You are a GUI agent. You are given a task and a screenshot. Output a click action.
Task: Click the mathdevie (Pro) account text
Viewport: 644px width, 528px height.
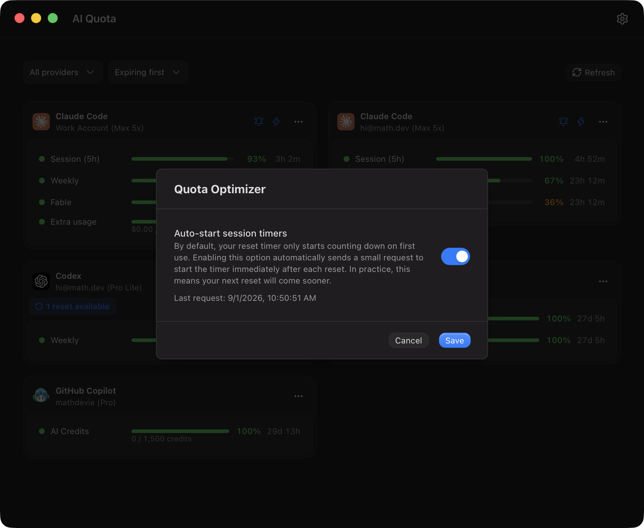(x=86, y=402)
